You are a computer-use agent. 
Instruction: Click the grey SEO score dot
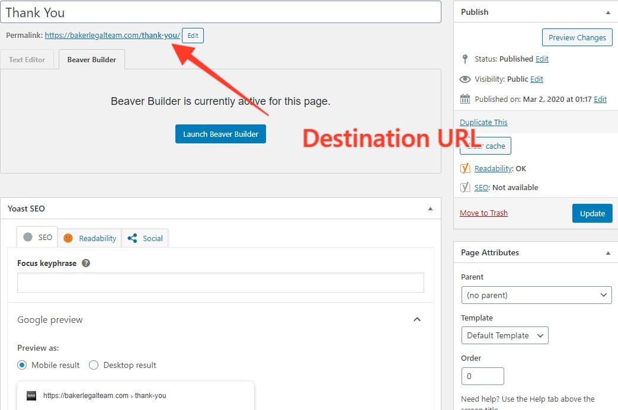28,237
